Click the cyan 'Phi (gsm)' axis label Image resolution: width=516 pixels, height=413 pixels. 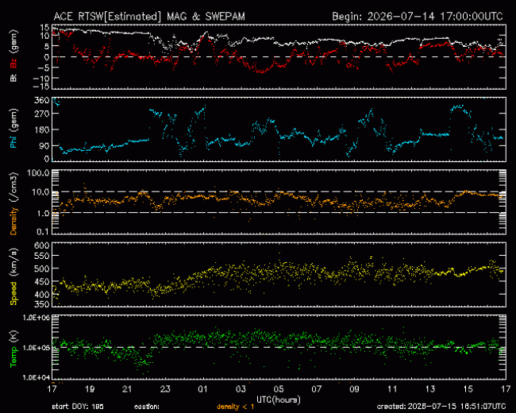click(x=13, y=129)
